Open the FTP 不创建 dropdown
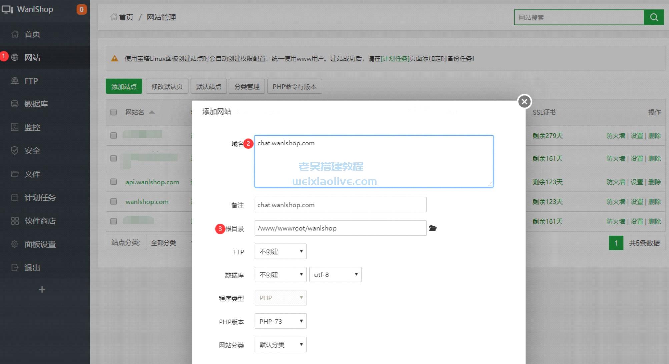This screenshot has height=364, width=669. point(280,251)
